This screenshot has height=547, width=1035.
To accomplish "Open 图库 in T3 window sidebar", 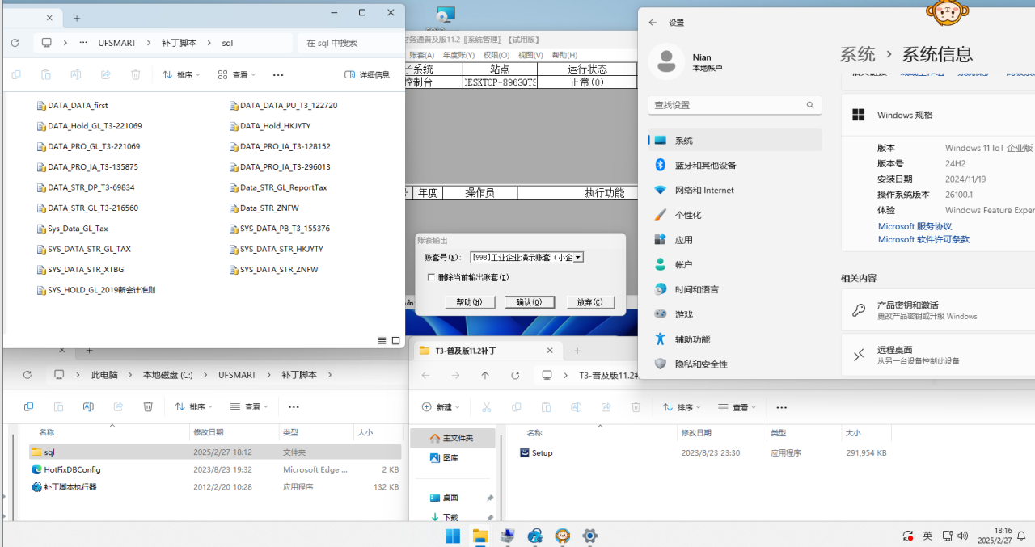I will (445, 457).
